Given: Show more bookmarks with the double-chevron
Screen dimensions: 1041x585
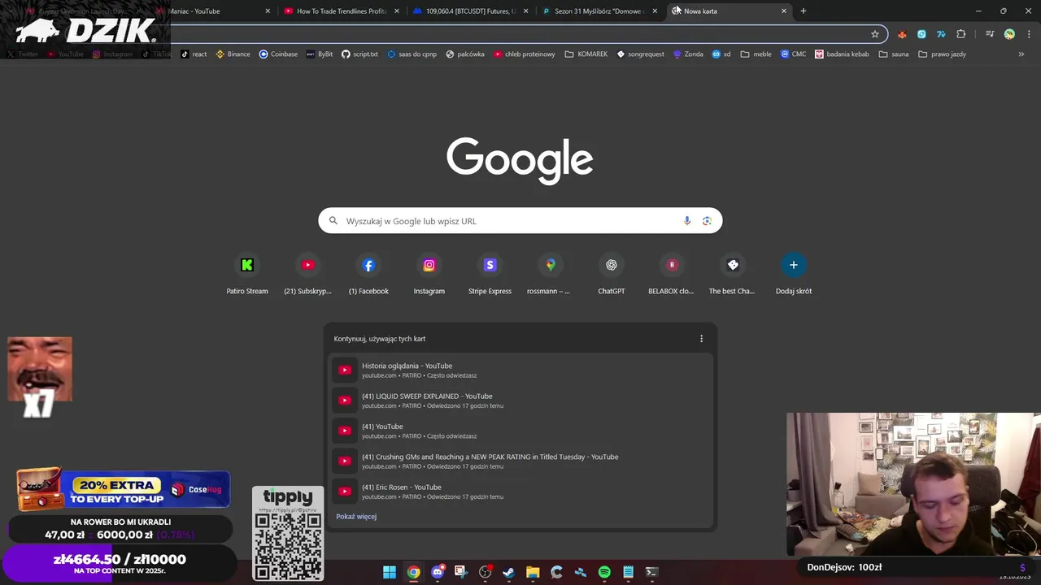Looking at the screenshot, I should click(x=1021, y=54).
